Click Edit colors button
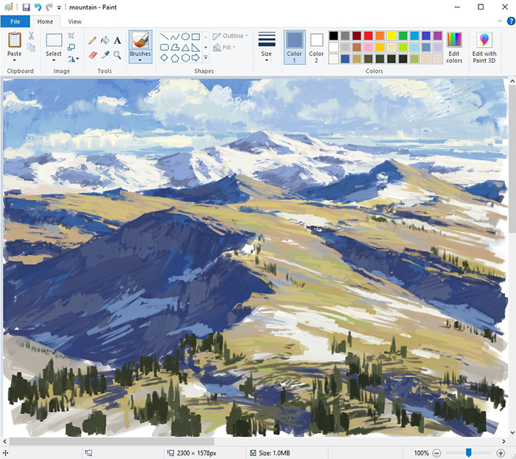Screen dimensions: 516x459 point(454,45)
